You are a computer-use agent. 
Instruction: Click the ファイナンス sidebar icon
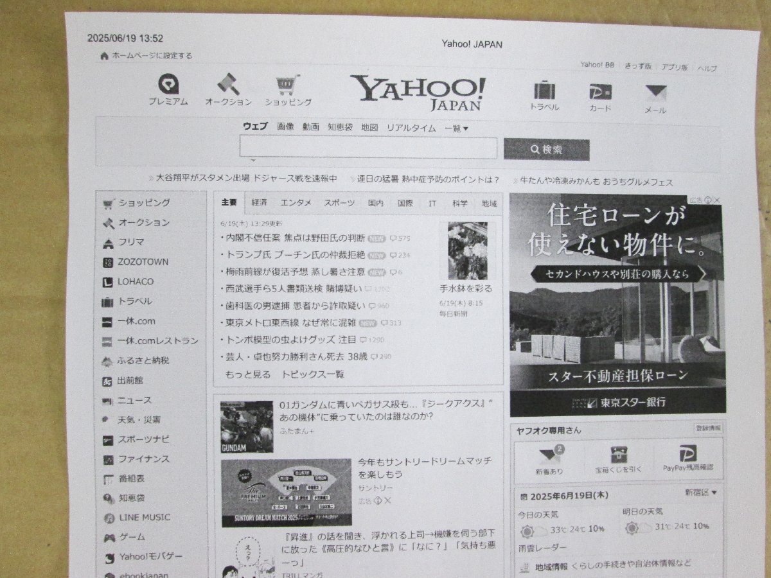pos(108,460)
